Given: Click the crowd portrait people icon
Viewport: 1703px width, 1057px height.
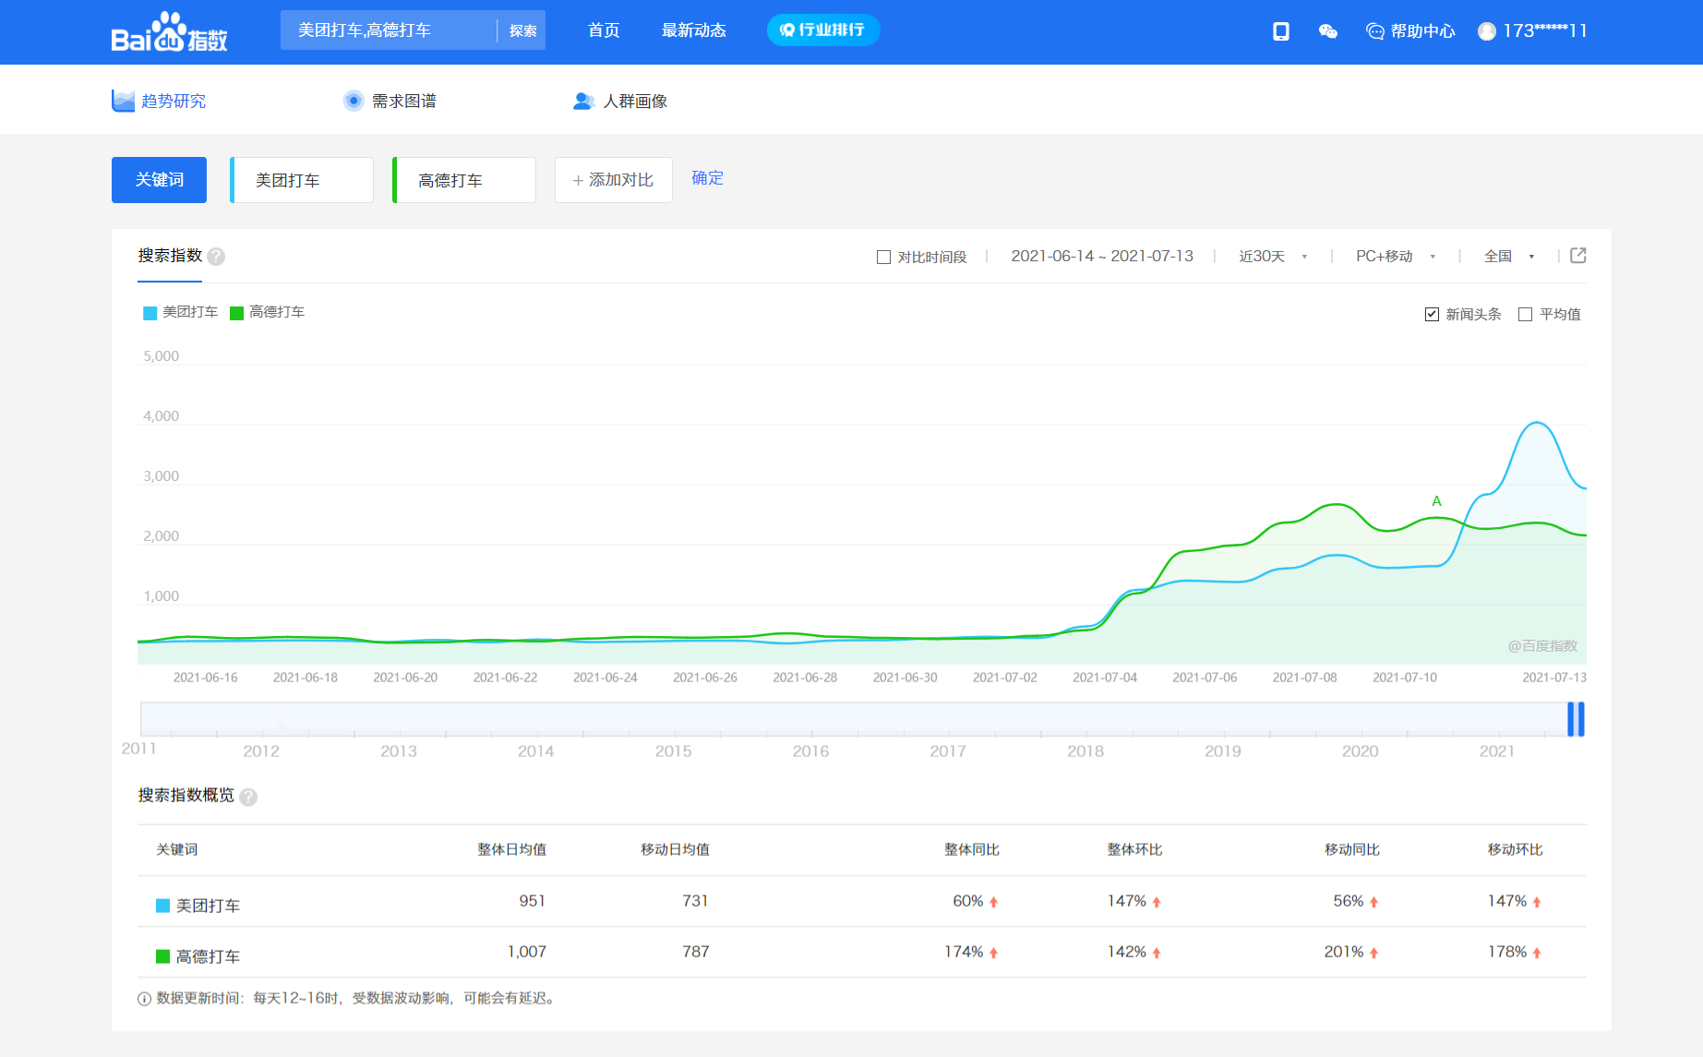Looking at the screenshot, I should point(583,101).
